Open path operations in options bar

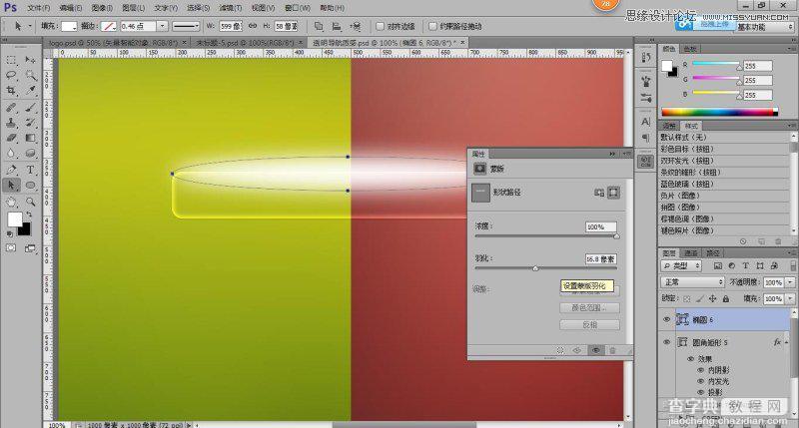coord(319,26)
